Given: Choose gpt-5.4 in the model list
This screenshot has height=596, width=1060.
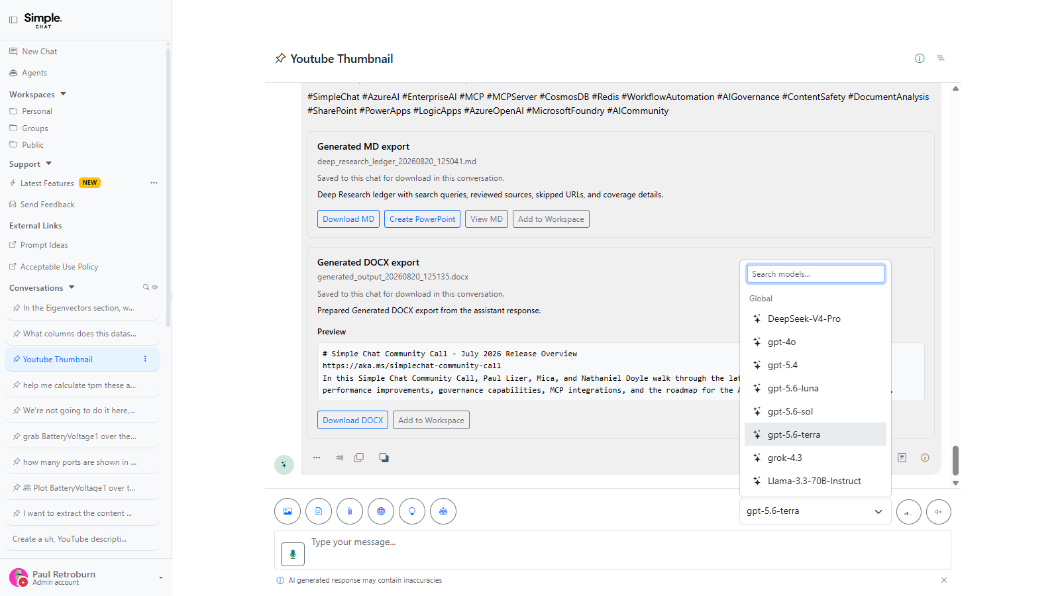Looking at the screenshot, I should pyautogui.click(x=816, y=365).
